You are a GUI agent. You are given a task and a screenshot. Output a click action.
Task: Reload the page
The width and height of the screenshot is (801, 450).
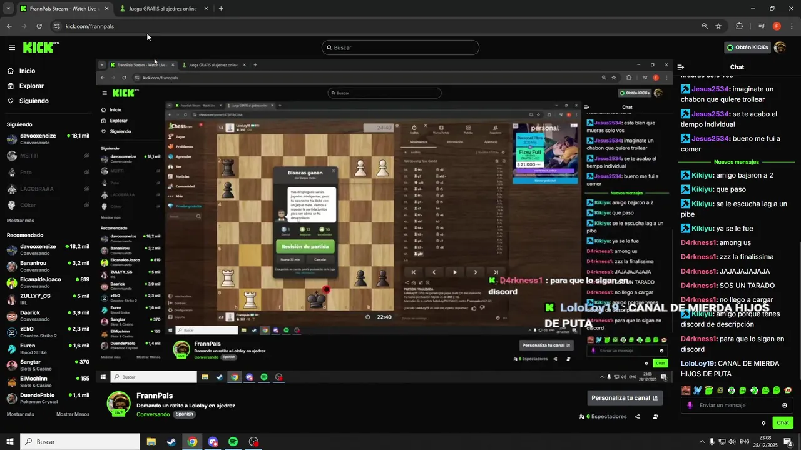pos(39,26)
